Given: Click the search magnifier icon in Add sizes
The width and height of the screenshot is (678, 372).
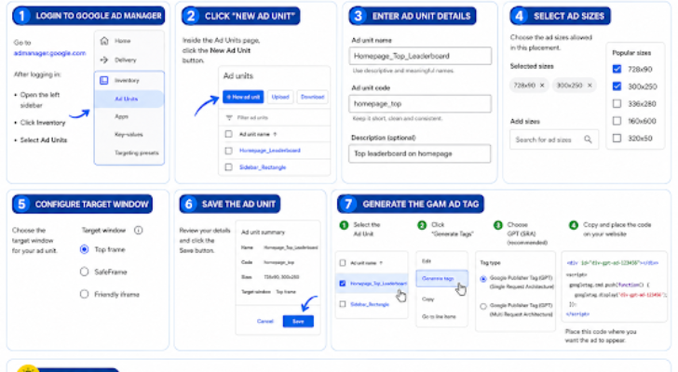Looking at the screenshot, I should [588, 139].
